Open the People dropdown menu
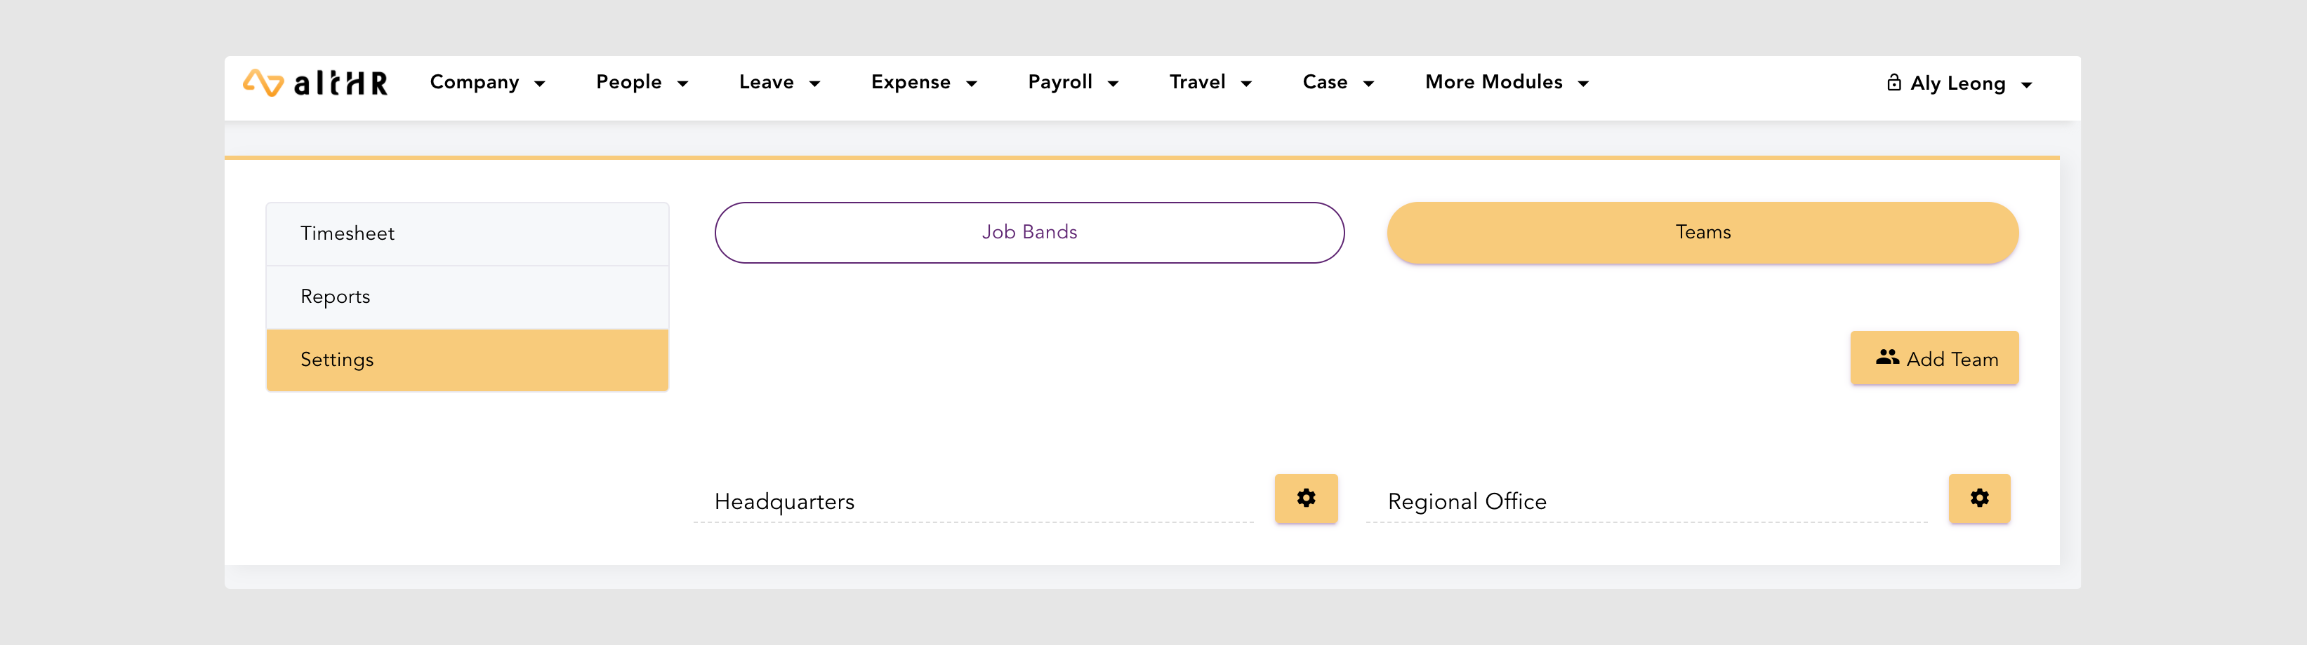This screenshot has height=645, width=2307. (641, 83)
